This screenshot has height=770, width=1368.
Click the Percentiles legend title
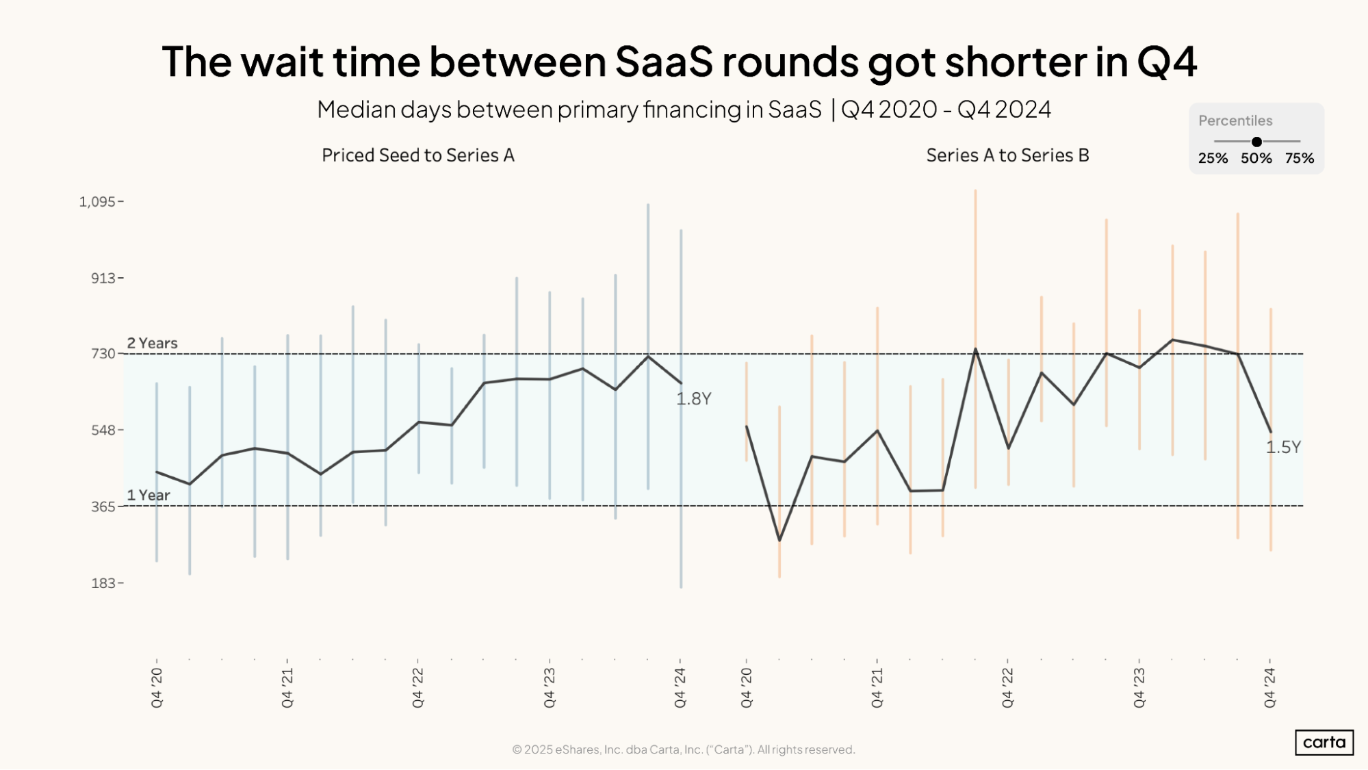[1235, 120]
